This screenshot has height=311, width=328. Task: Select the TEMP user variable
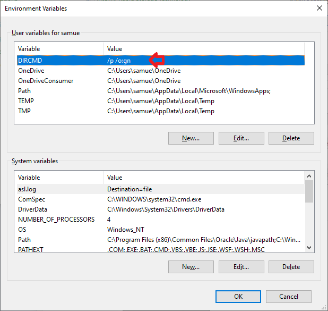tap(160, 101)
